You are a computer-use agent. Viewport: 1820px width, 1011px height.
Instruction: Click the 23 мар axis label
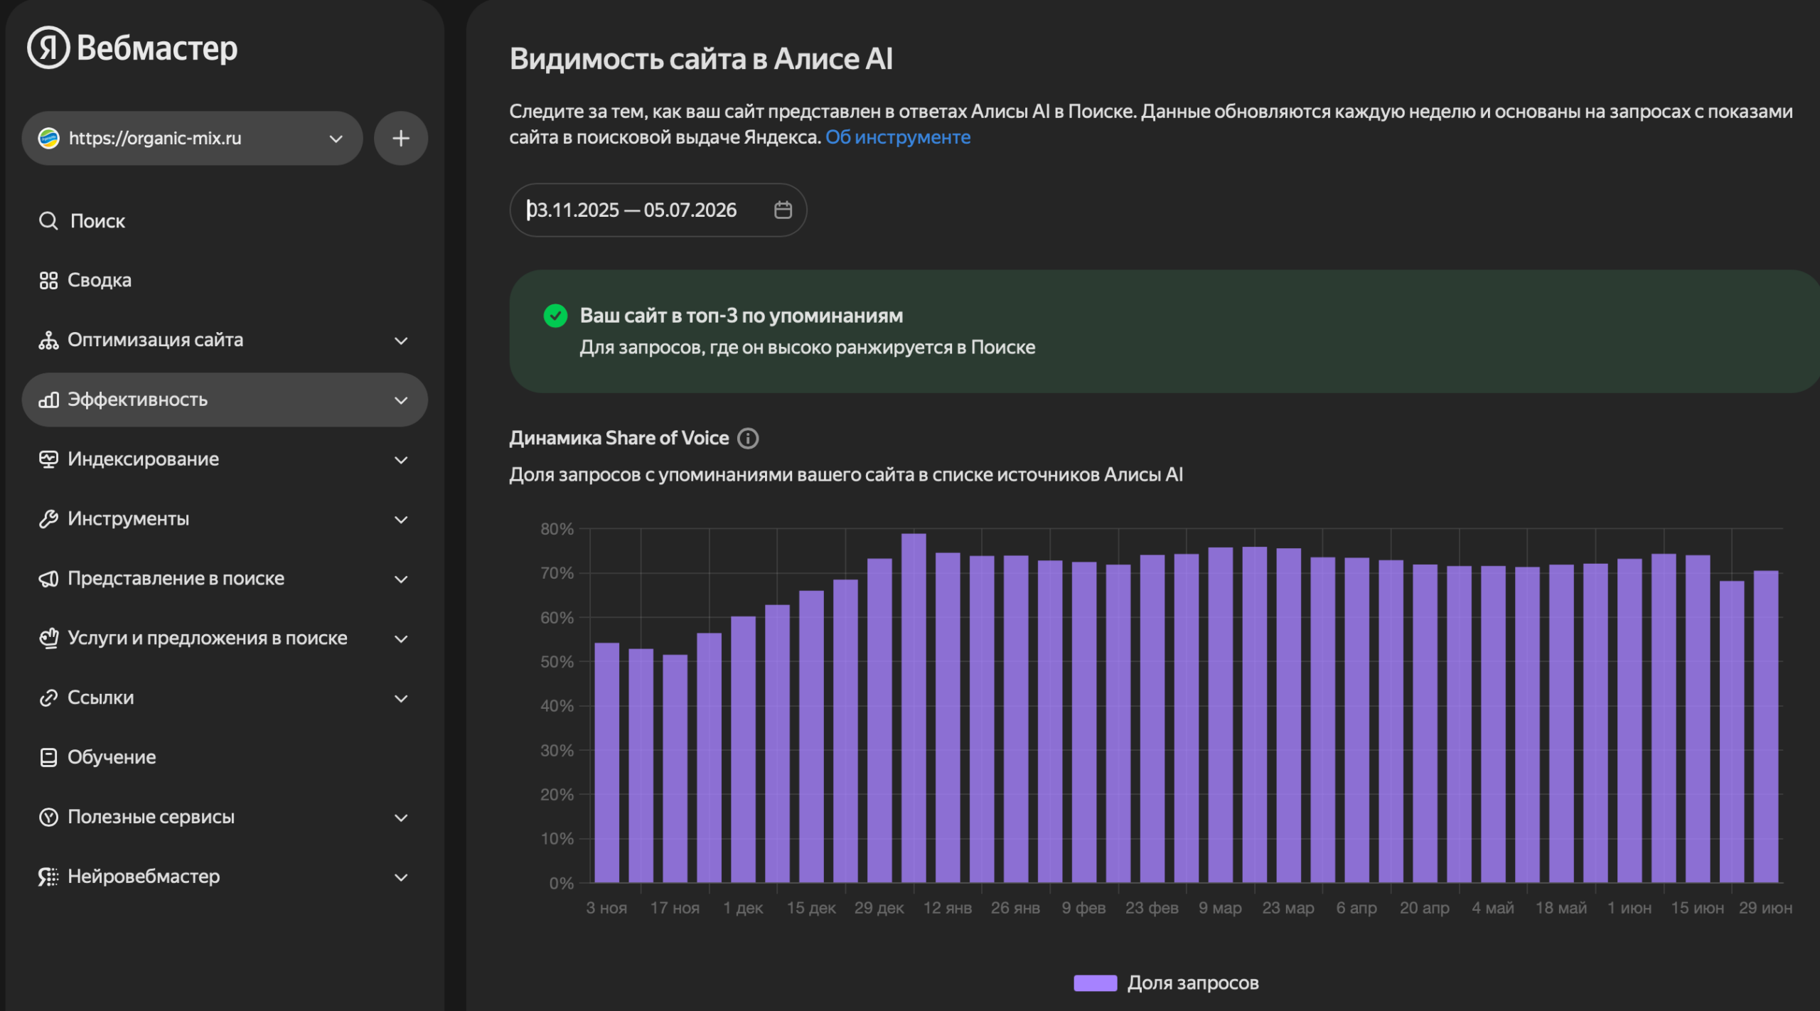pos(1288,908)
